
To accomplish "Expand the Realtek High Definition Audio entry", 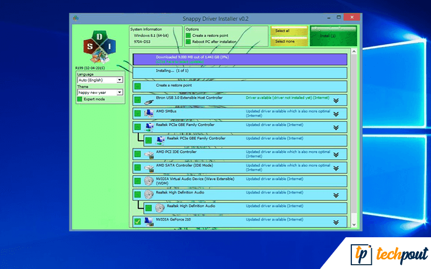I will 336,195.
